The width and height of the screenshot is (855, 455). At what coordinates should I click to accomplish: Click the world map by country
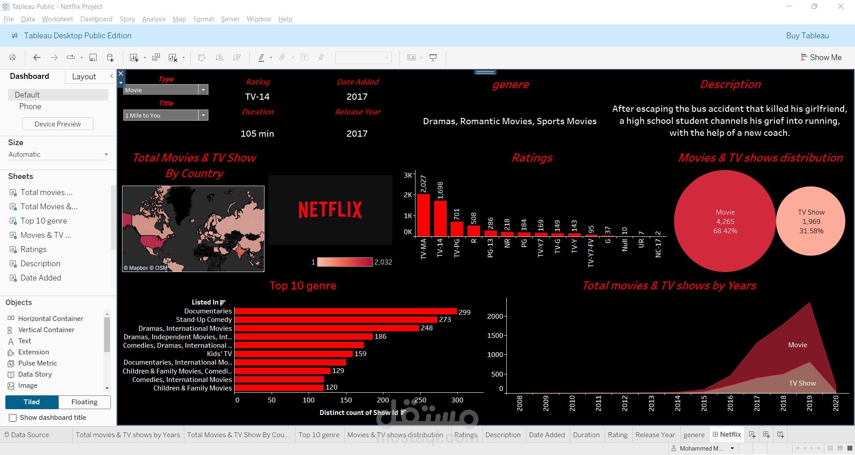point(193,229)
